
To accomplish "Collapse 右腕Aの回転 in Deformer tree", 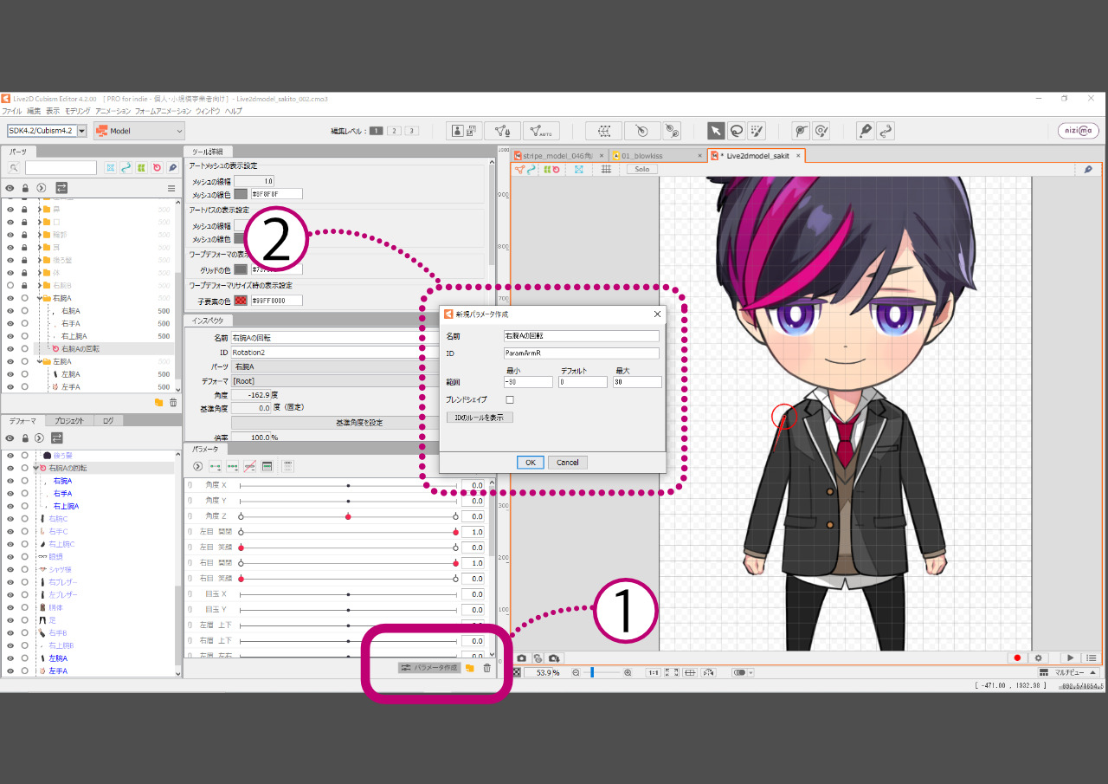I will coord(35,468).
